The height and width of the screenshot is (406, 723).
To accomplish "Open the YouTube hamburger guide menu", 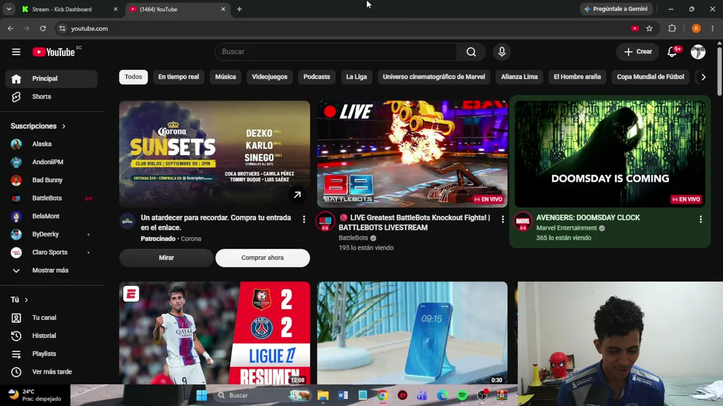I will [x=16, y=52].
